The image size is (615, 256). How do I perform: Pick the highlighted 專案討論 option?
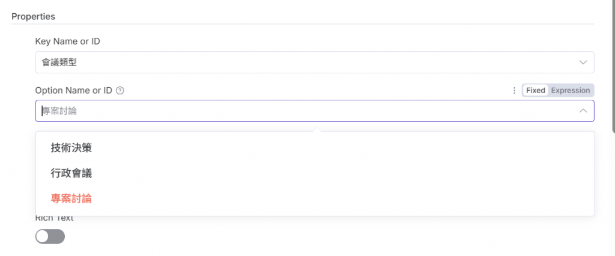(71, 198)
